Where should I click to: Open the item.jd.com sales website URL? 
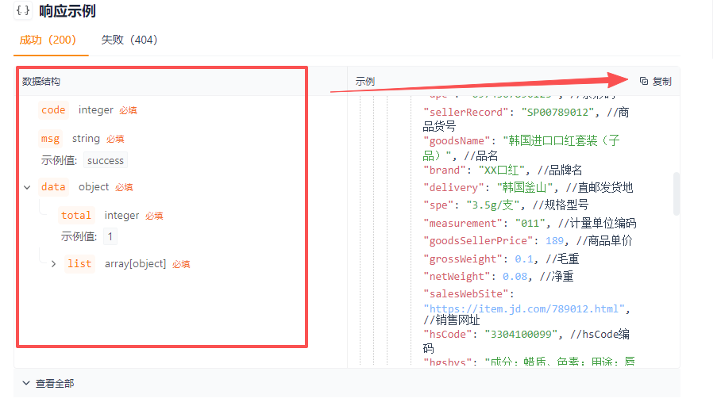(526, 308)
